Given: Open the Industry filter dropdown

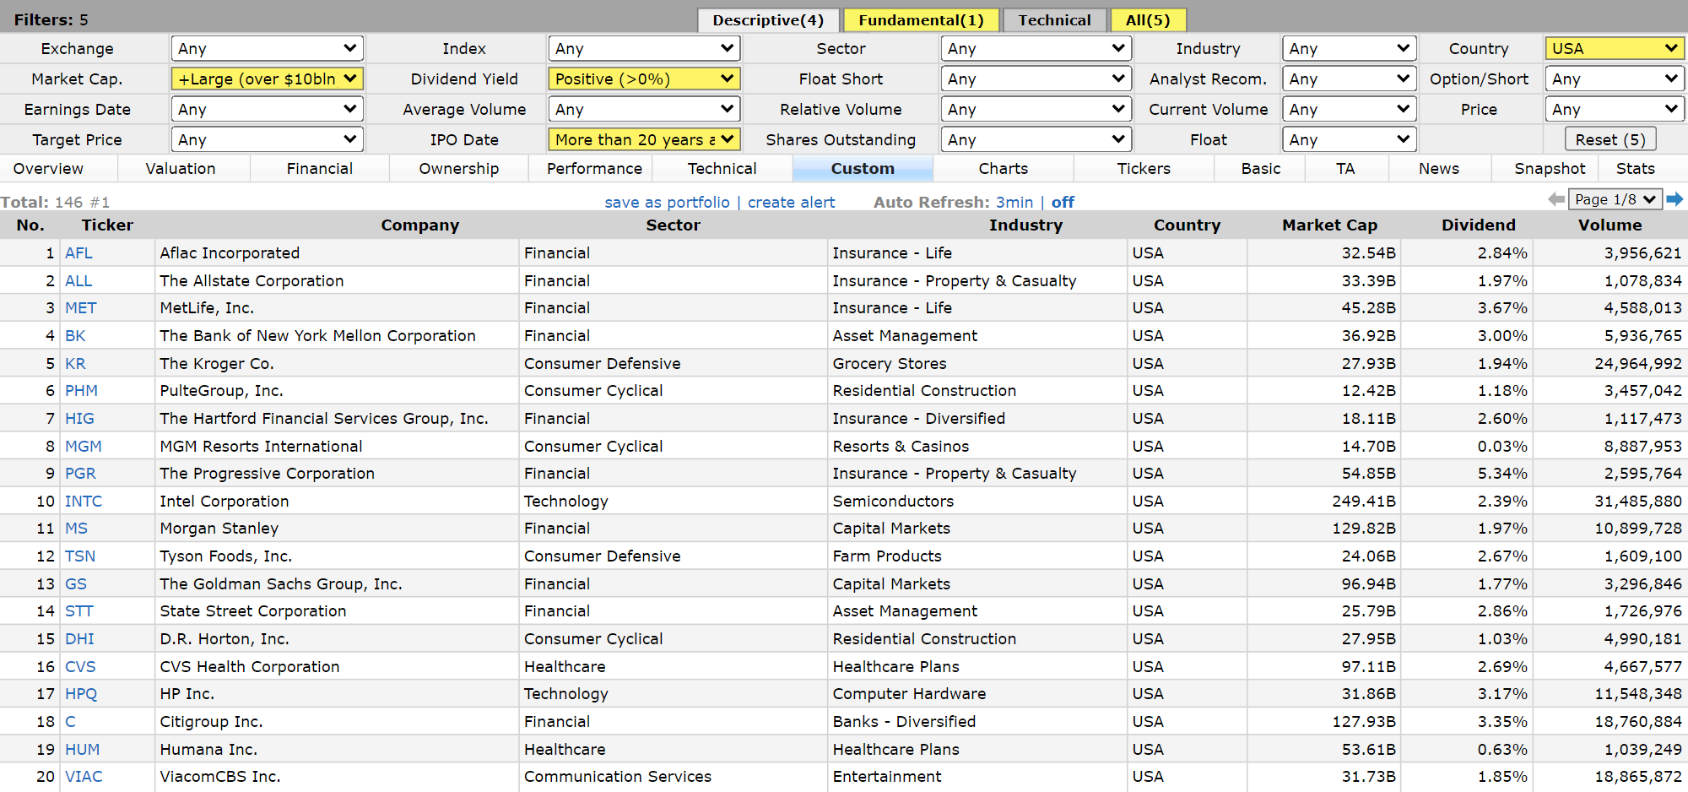Looking at the screenshot, I should [1349, 48].
